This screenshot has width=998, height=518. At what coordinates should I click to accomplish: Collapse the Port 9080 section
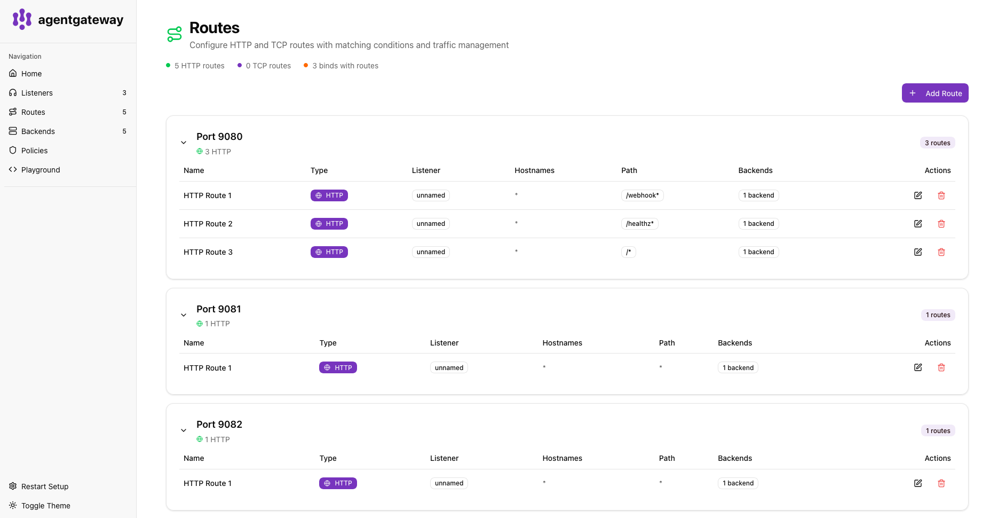[x=184, y=142]
